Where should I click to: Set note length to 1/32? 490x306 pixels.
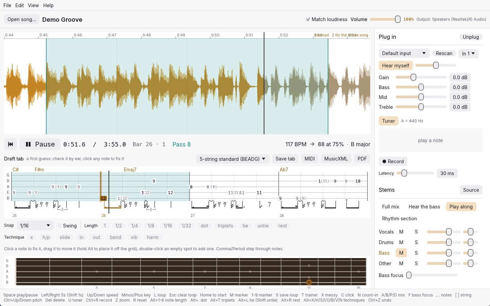pos(186,226)
